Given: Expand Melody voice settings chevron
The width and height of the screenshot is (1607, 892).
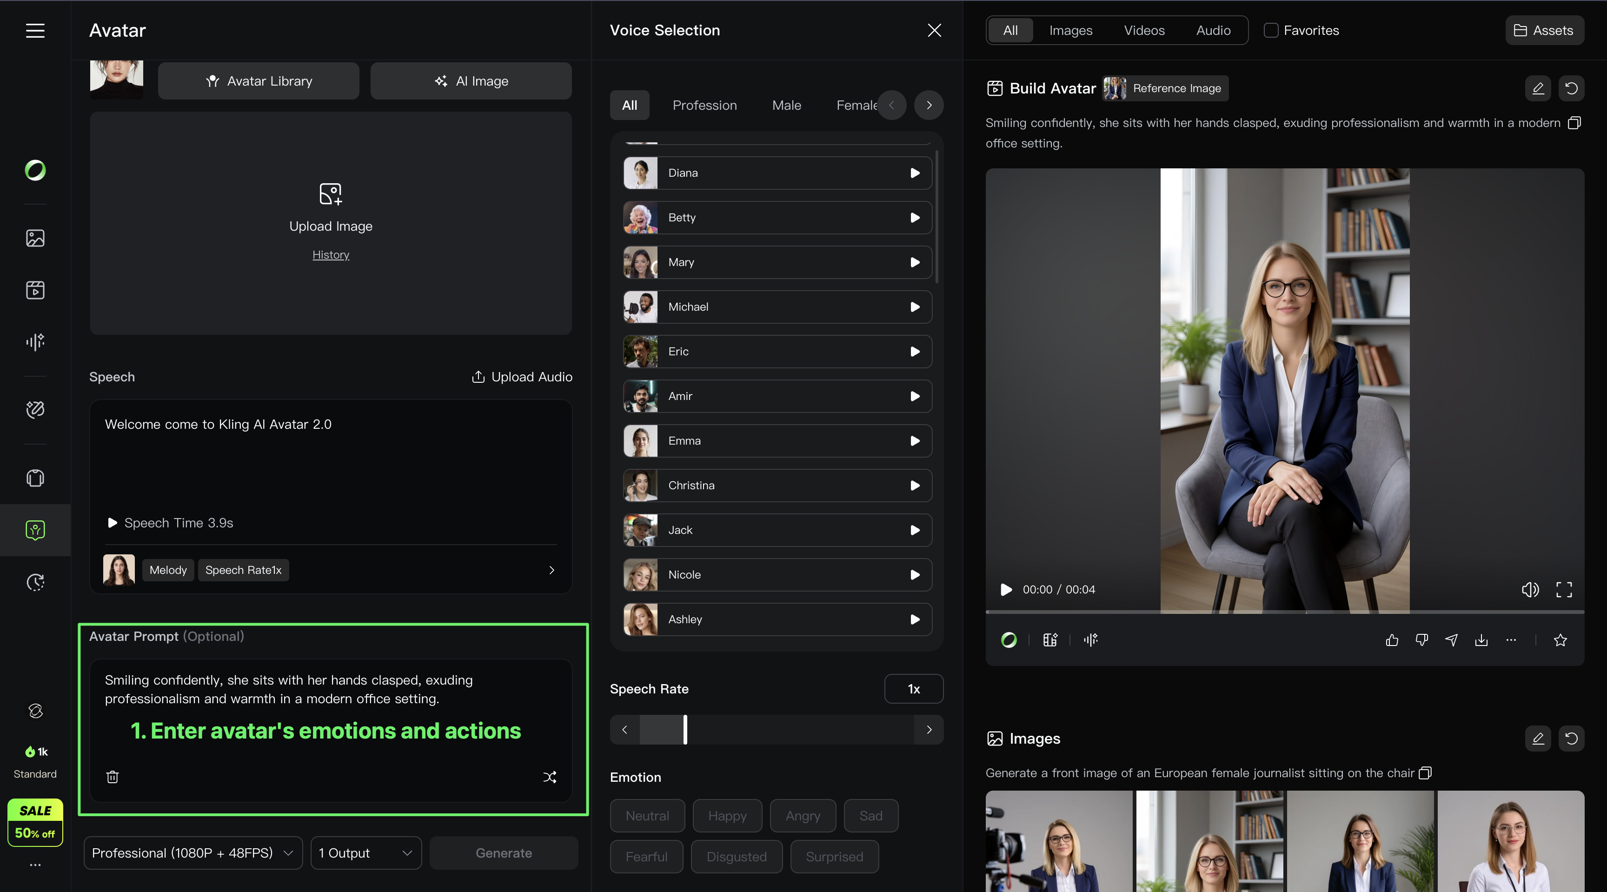Looking at the screenshot, I should tap(551, 570).
